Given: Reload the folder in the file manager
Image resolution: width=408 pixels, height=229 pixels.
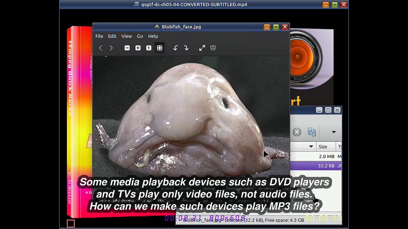Looking at the screenshot, I should [312, 132].
